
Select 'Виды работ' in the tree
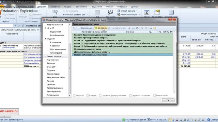[56, 32]
